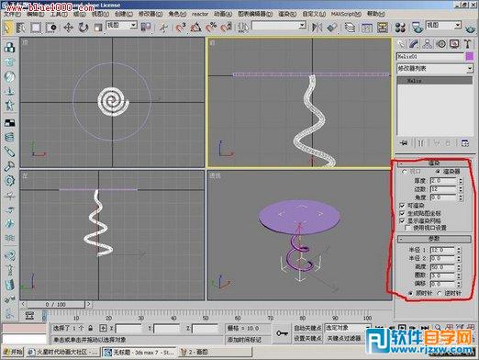
Task: Click the 关键点过滤器 button
Action: pos(344,338)
